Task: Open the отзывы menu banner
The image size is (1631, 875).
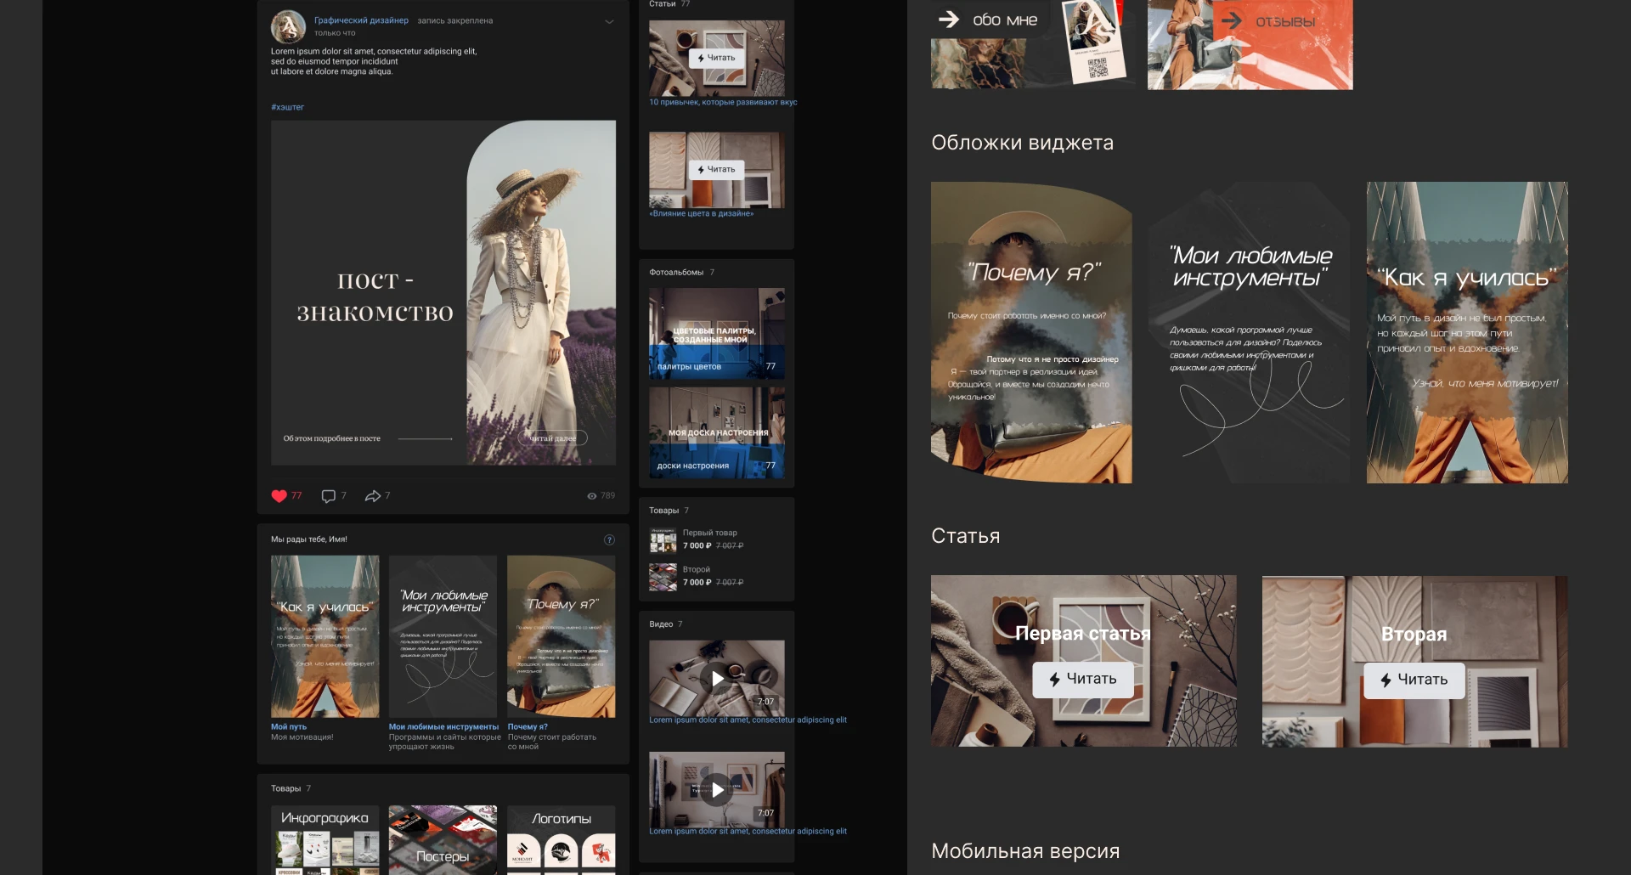Action: 1250,42
